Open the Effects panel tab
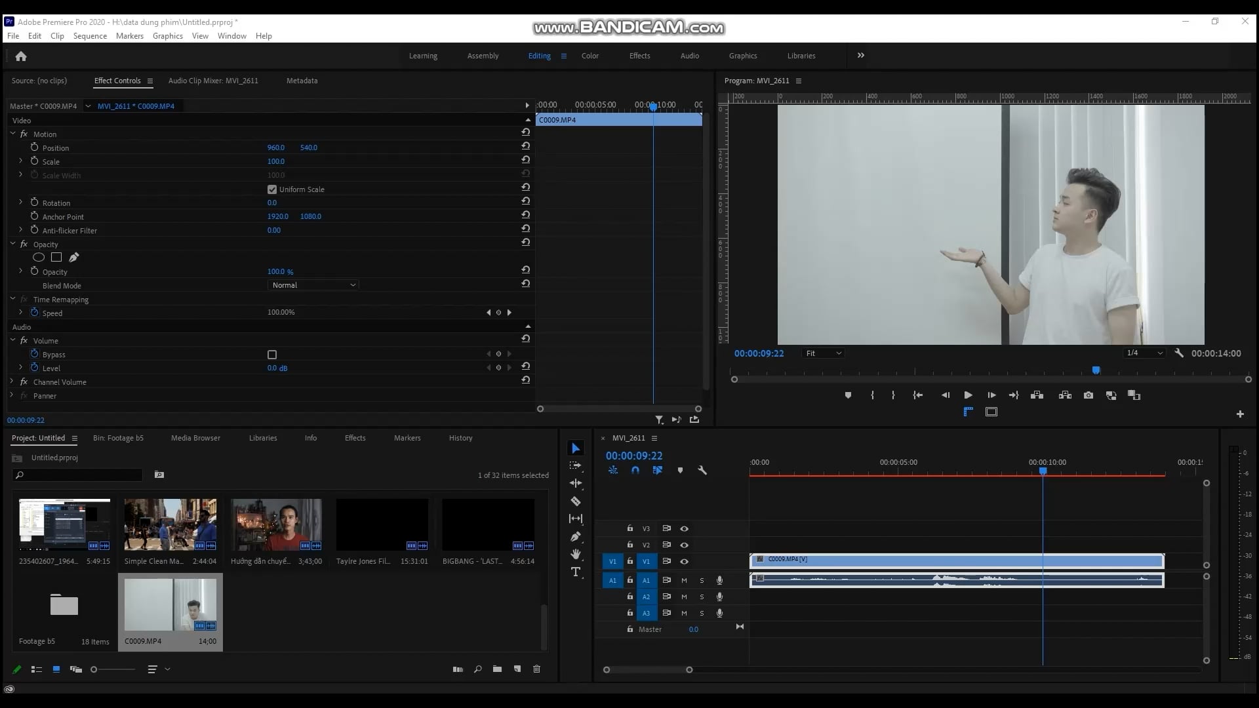The width and height of the screenshot is (1259, 708). [355, 438]
